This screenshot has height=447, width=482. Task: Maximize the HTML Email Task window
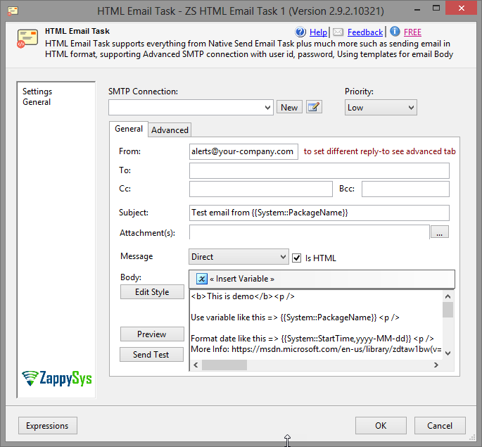click(x=436, y=8)
